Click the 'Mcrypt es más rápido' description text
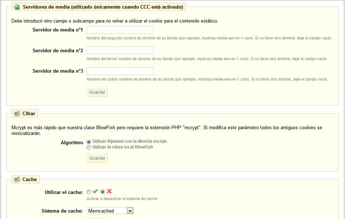Screen dimensions: 345x219 coord(166,131)
